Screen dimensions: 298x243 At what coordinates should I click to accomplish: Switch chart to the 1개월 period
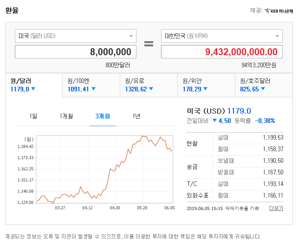pos(66,116)
